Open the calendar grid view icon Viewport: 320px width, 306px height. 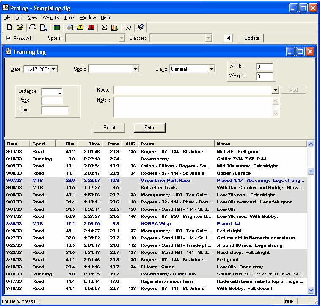[x=69, y=27]
